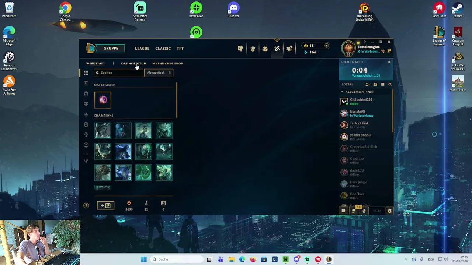Click the Suchen loot search field
This screenshot has width=472, height=265.
point(118,73)
